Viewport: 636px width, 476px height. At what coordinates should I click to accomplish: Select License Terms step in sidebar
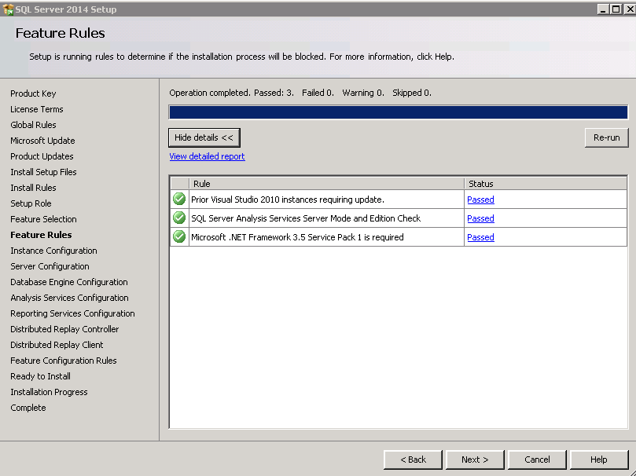[37, 109]
